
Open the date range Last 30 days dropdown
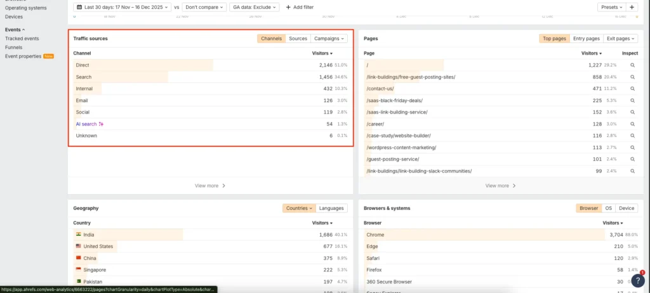[x=122, y=7]
